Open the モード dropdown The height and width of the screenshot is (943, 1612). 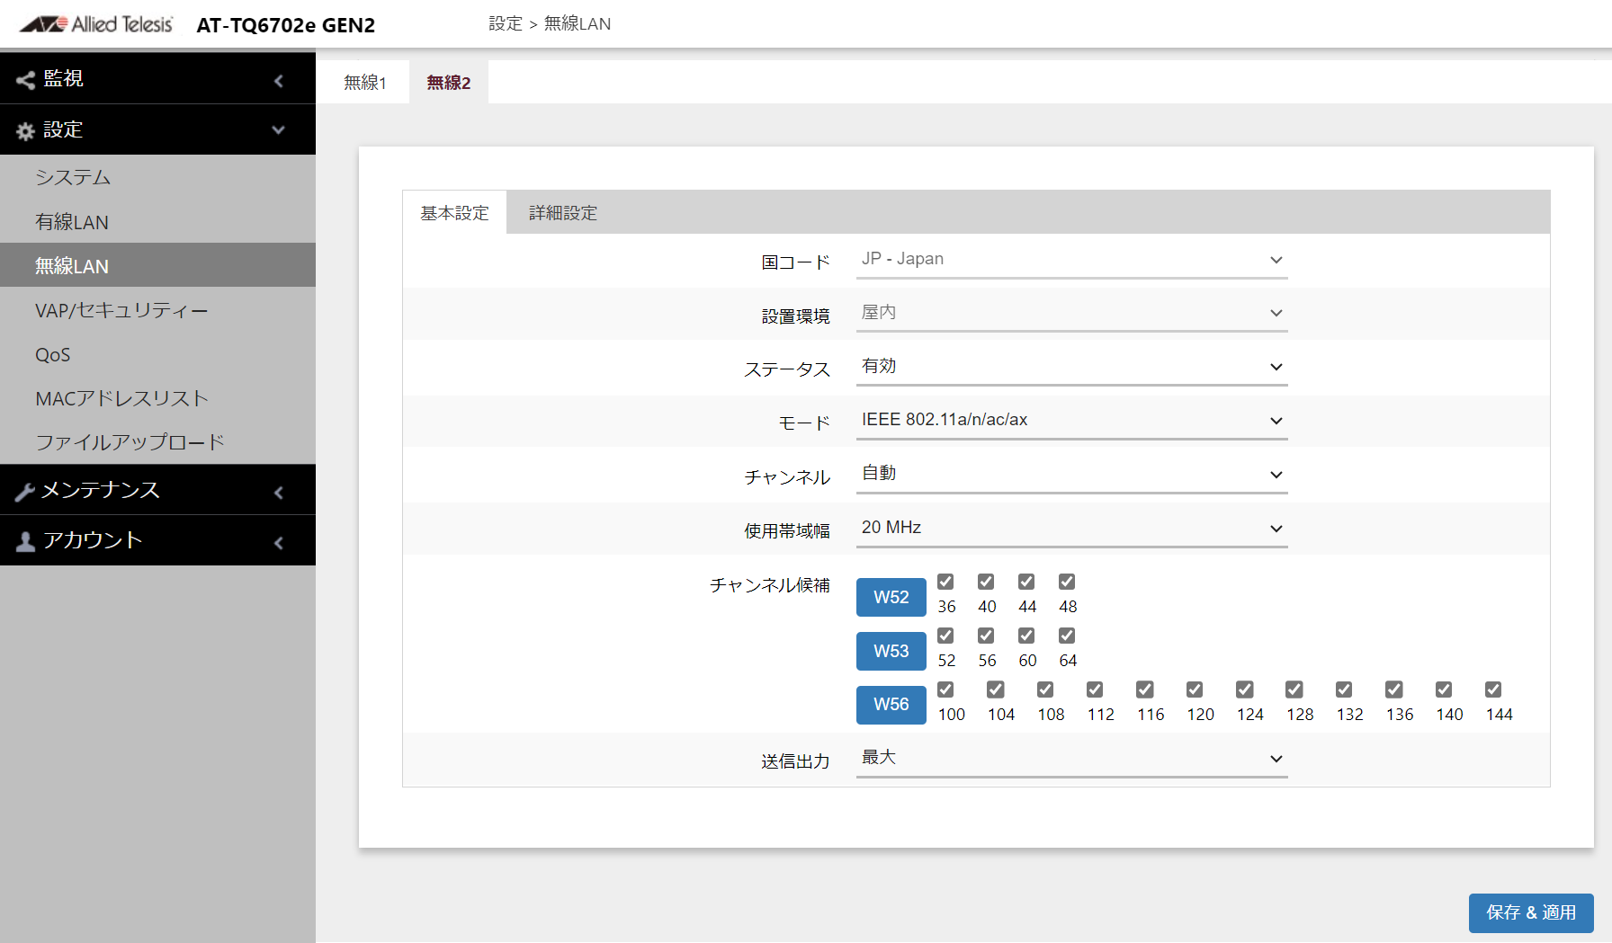(x=1071, y=421)
